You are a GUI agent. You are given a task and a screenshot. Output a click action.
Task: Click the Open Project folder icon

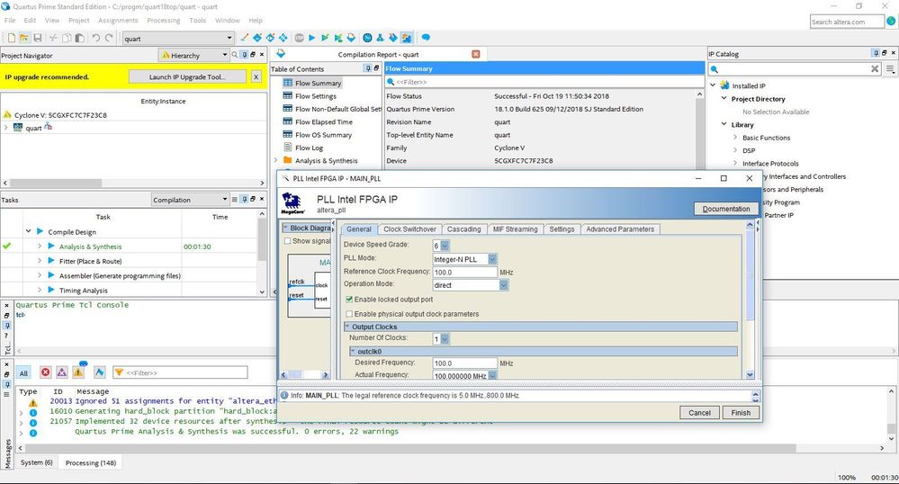coord(25,38)
